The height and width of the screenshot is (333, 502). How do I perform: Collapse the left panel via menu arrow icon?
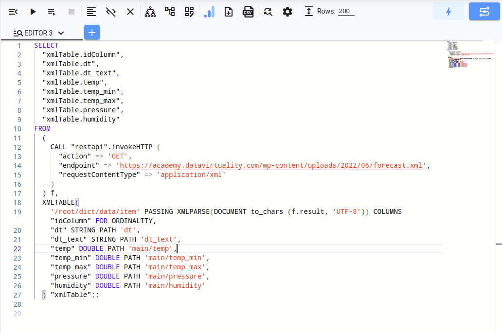(13, 12)
